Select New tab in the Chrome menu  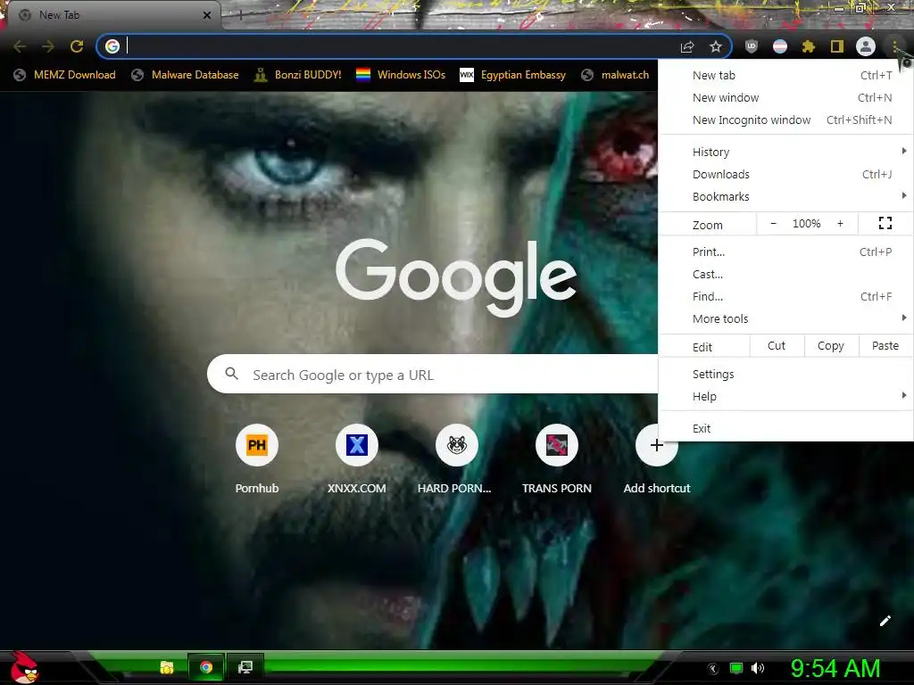786,75
